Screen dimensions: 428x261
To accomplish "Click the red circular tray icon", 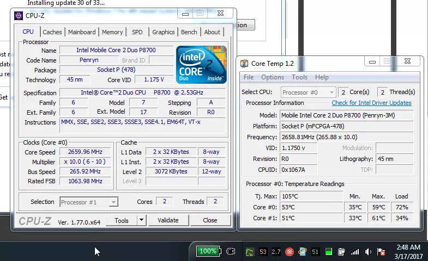I will (290, 252).
